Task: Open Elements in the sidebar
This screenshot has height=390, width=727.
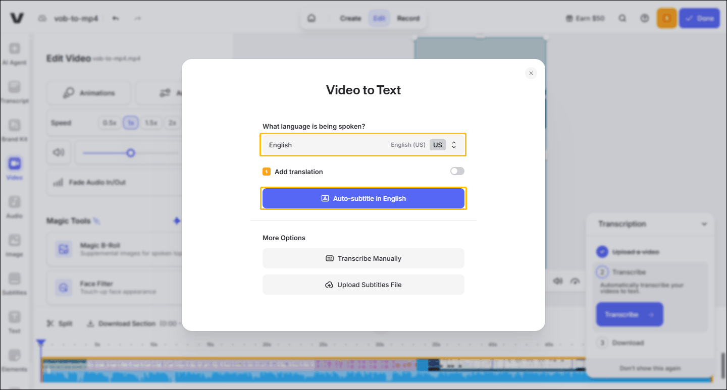Action: tap(15, 361)
